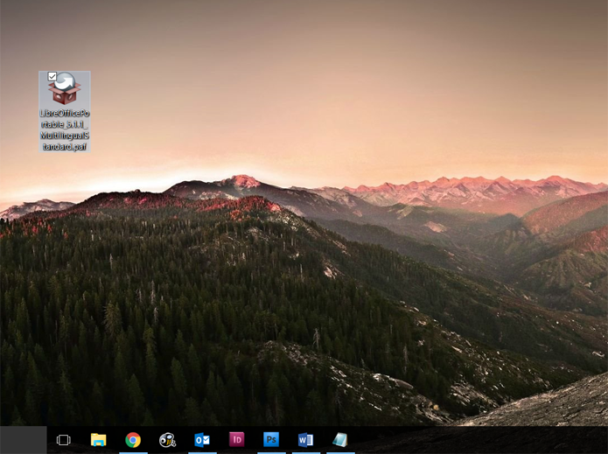Launch the bee icon app on taskbar
Screen dimensions: 608x454
167,440
